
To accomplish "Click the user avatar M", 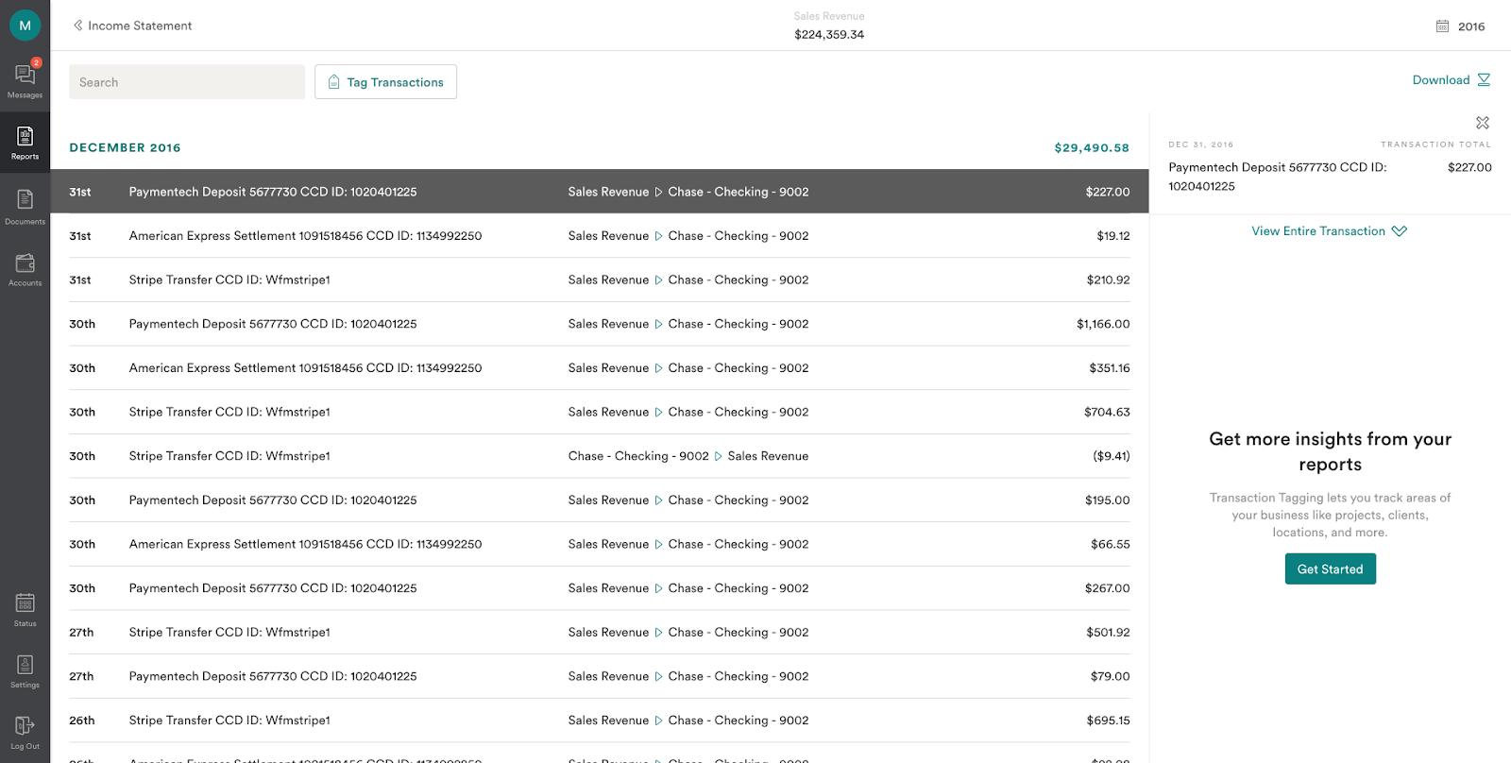I will coord(25,25).
